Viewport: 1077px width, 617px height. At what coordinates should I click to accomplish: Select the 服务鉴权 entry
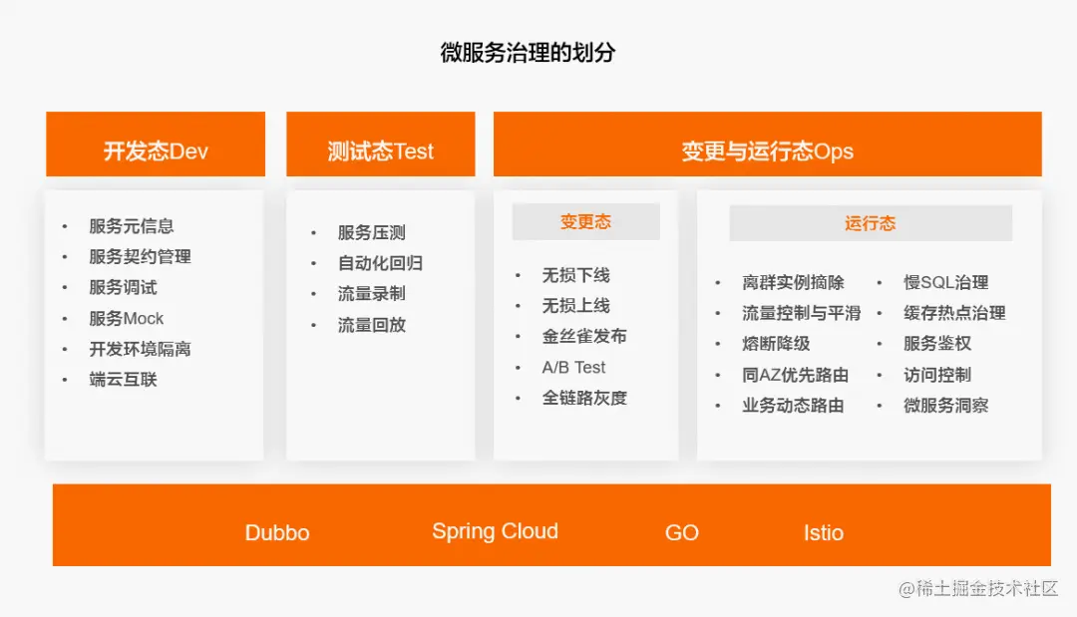pos(937,343)
